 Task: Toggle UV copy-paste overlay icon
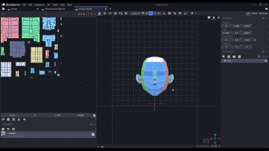[x=94, y=115]
